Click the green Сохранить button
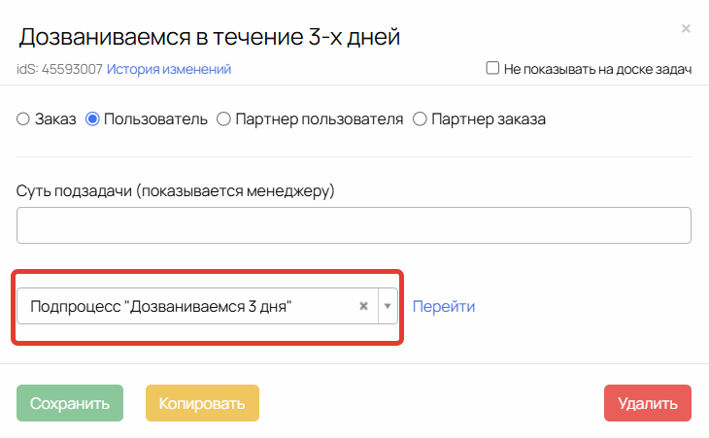Viewport: 709px width, 438px height. 70,403
